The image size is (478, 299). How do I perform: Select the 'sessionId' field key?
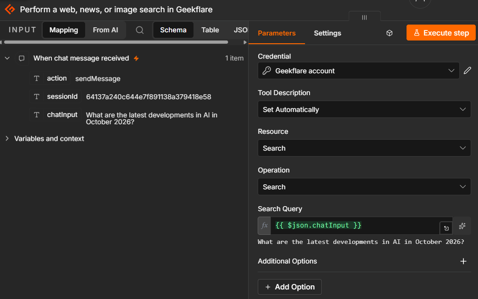[x=62, y=96]
